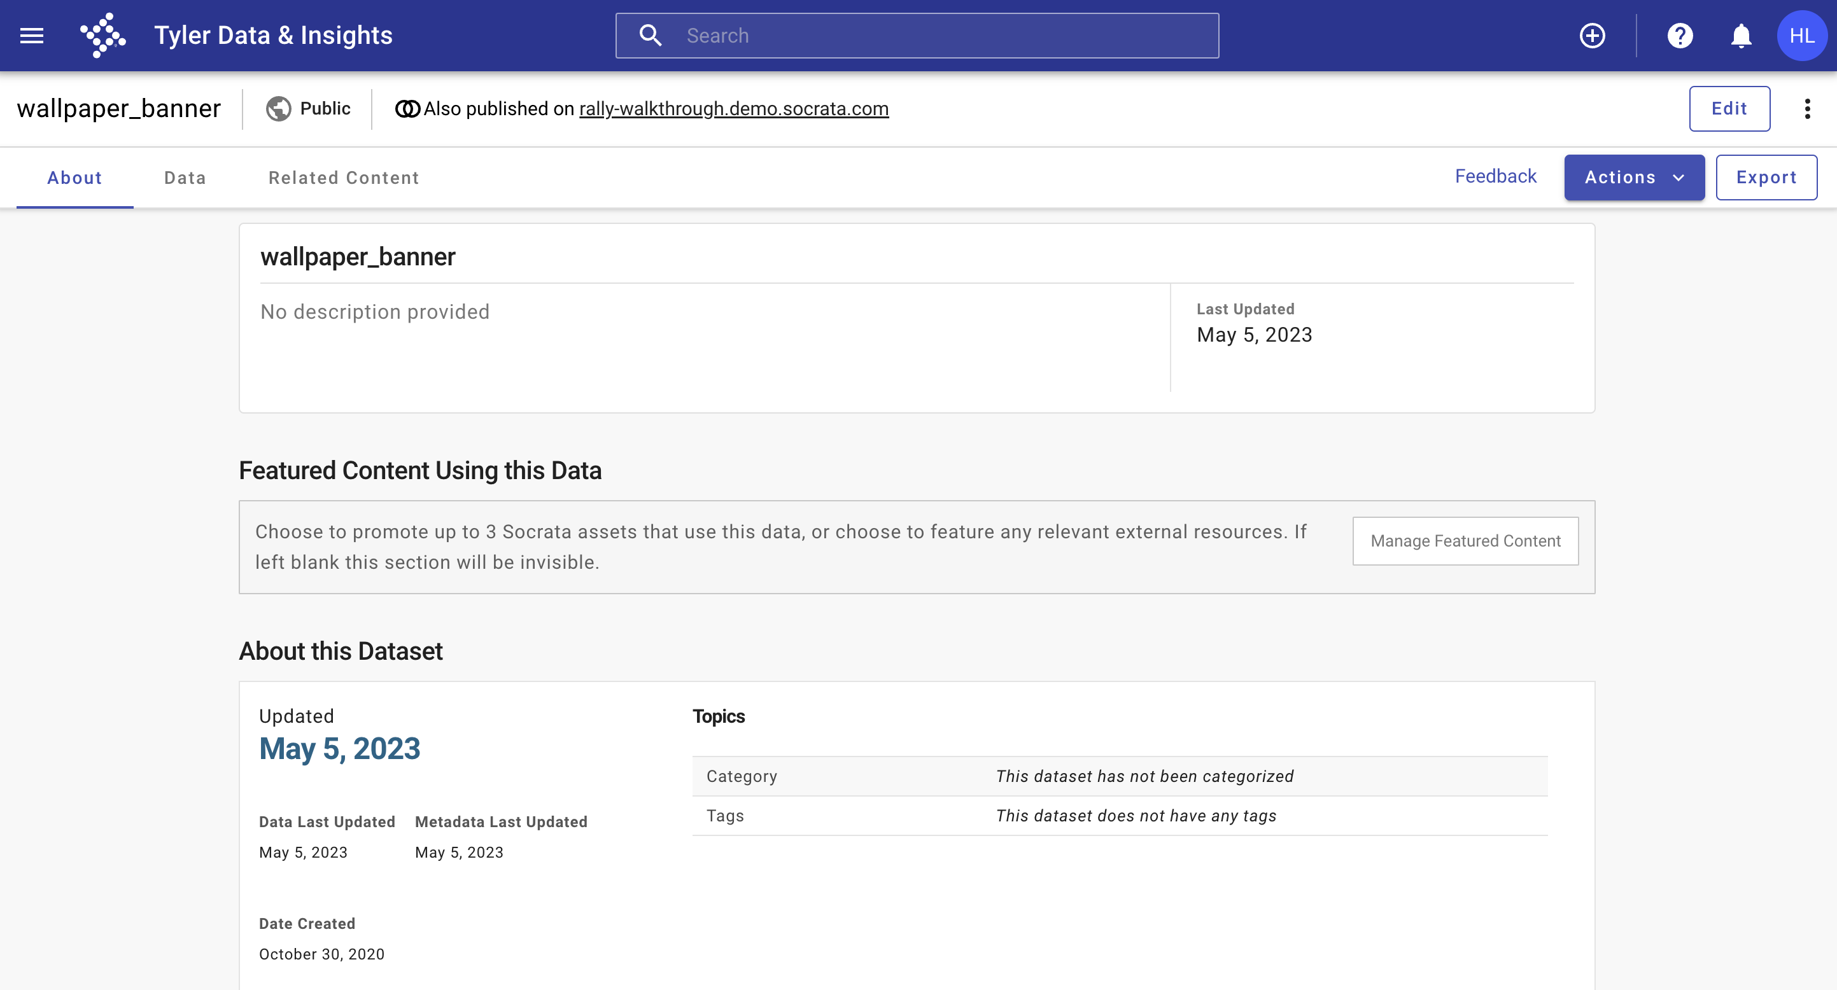Switch to the Related Content tab
The image size is (1837, 990).
tap(344, 178)
